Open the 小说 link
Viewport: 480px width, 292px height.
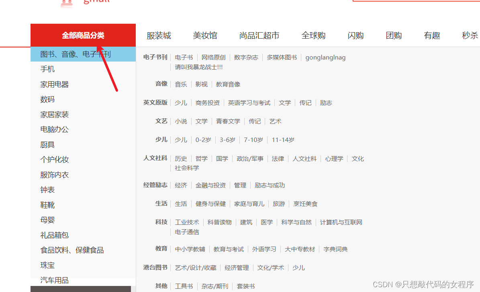[x=181, y=121]
